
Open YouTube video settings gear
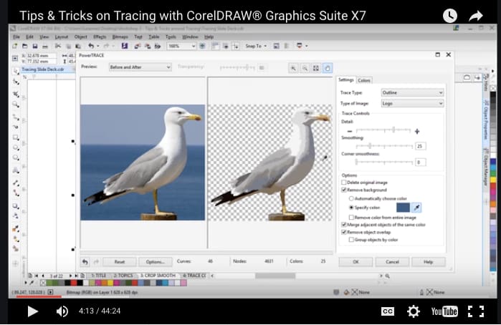click(x=413, y=311)
